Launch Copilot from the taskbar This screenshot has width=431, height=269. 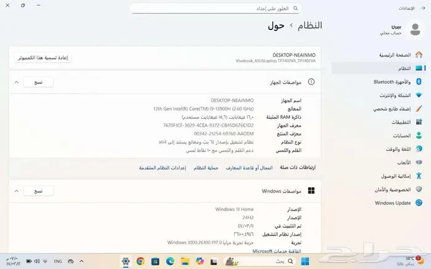200,262
